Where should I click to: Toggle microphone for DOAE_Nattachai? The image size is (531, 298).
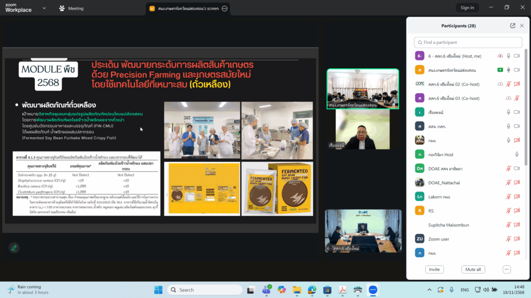[509, 182]
